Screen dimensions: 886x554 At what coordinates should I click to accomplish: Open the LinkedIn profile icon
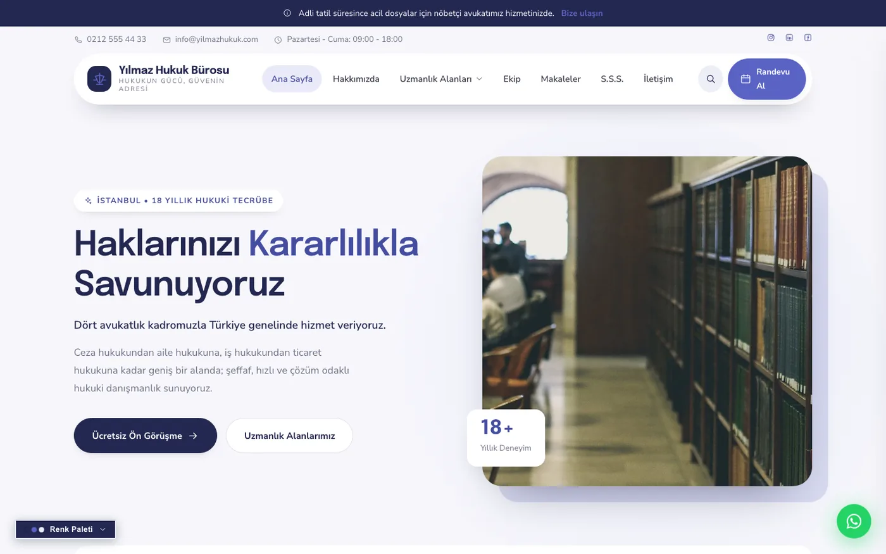tap(789, 38)
